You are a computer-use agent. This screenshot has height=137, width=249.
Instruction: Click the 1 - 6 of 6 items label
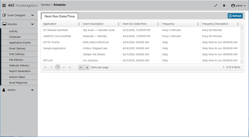[231, 67]
